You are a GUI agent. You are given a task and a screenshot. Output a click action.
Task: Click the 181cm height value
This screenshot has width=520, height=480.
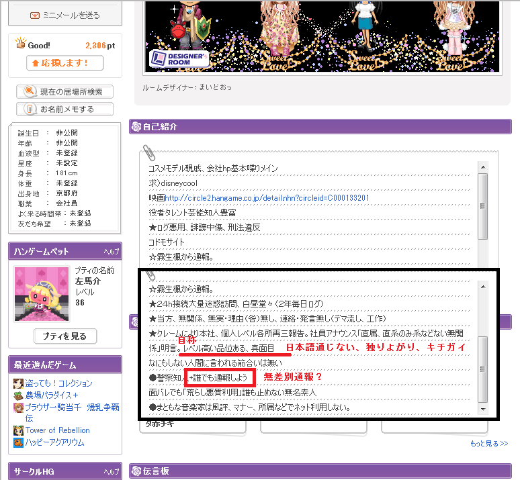[67, 173]
